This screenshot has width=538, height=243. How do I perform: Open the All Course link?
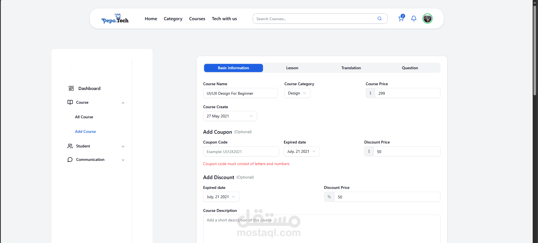84,117
